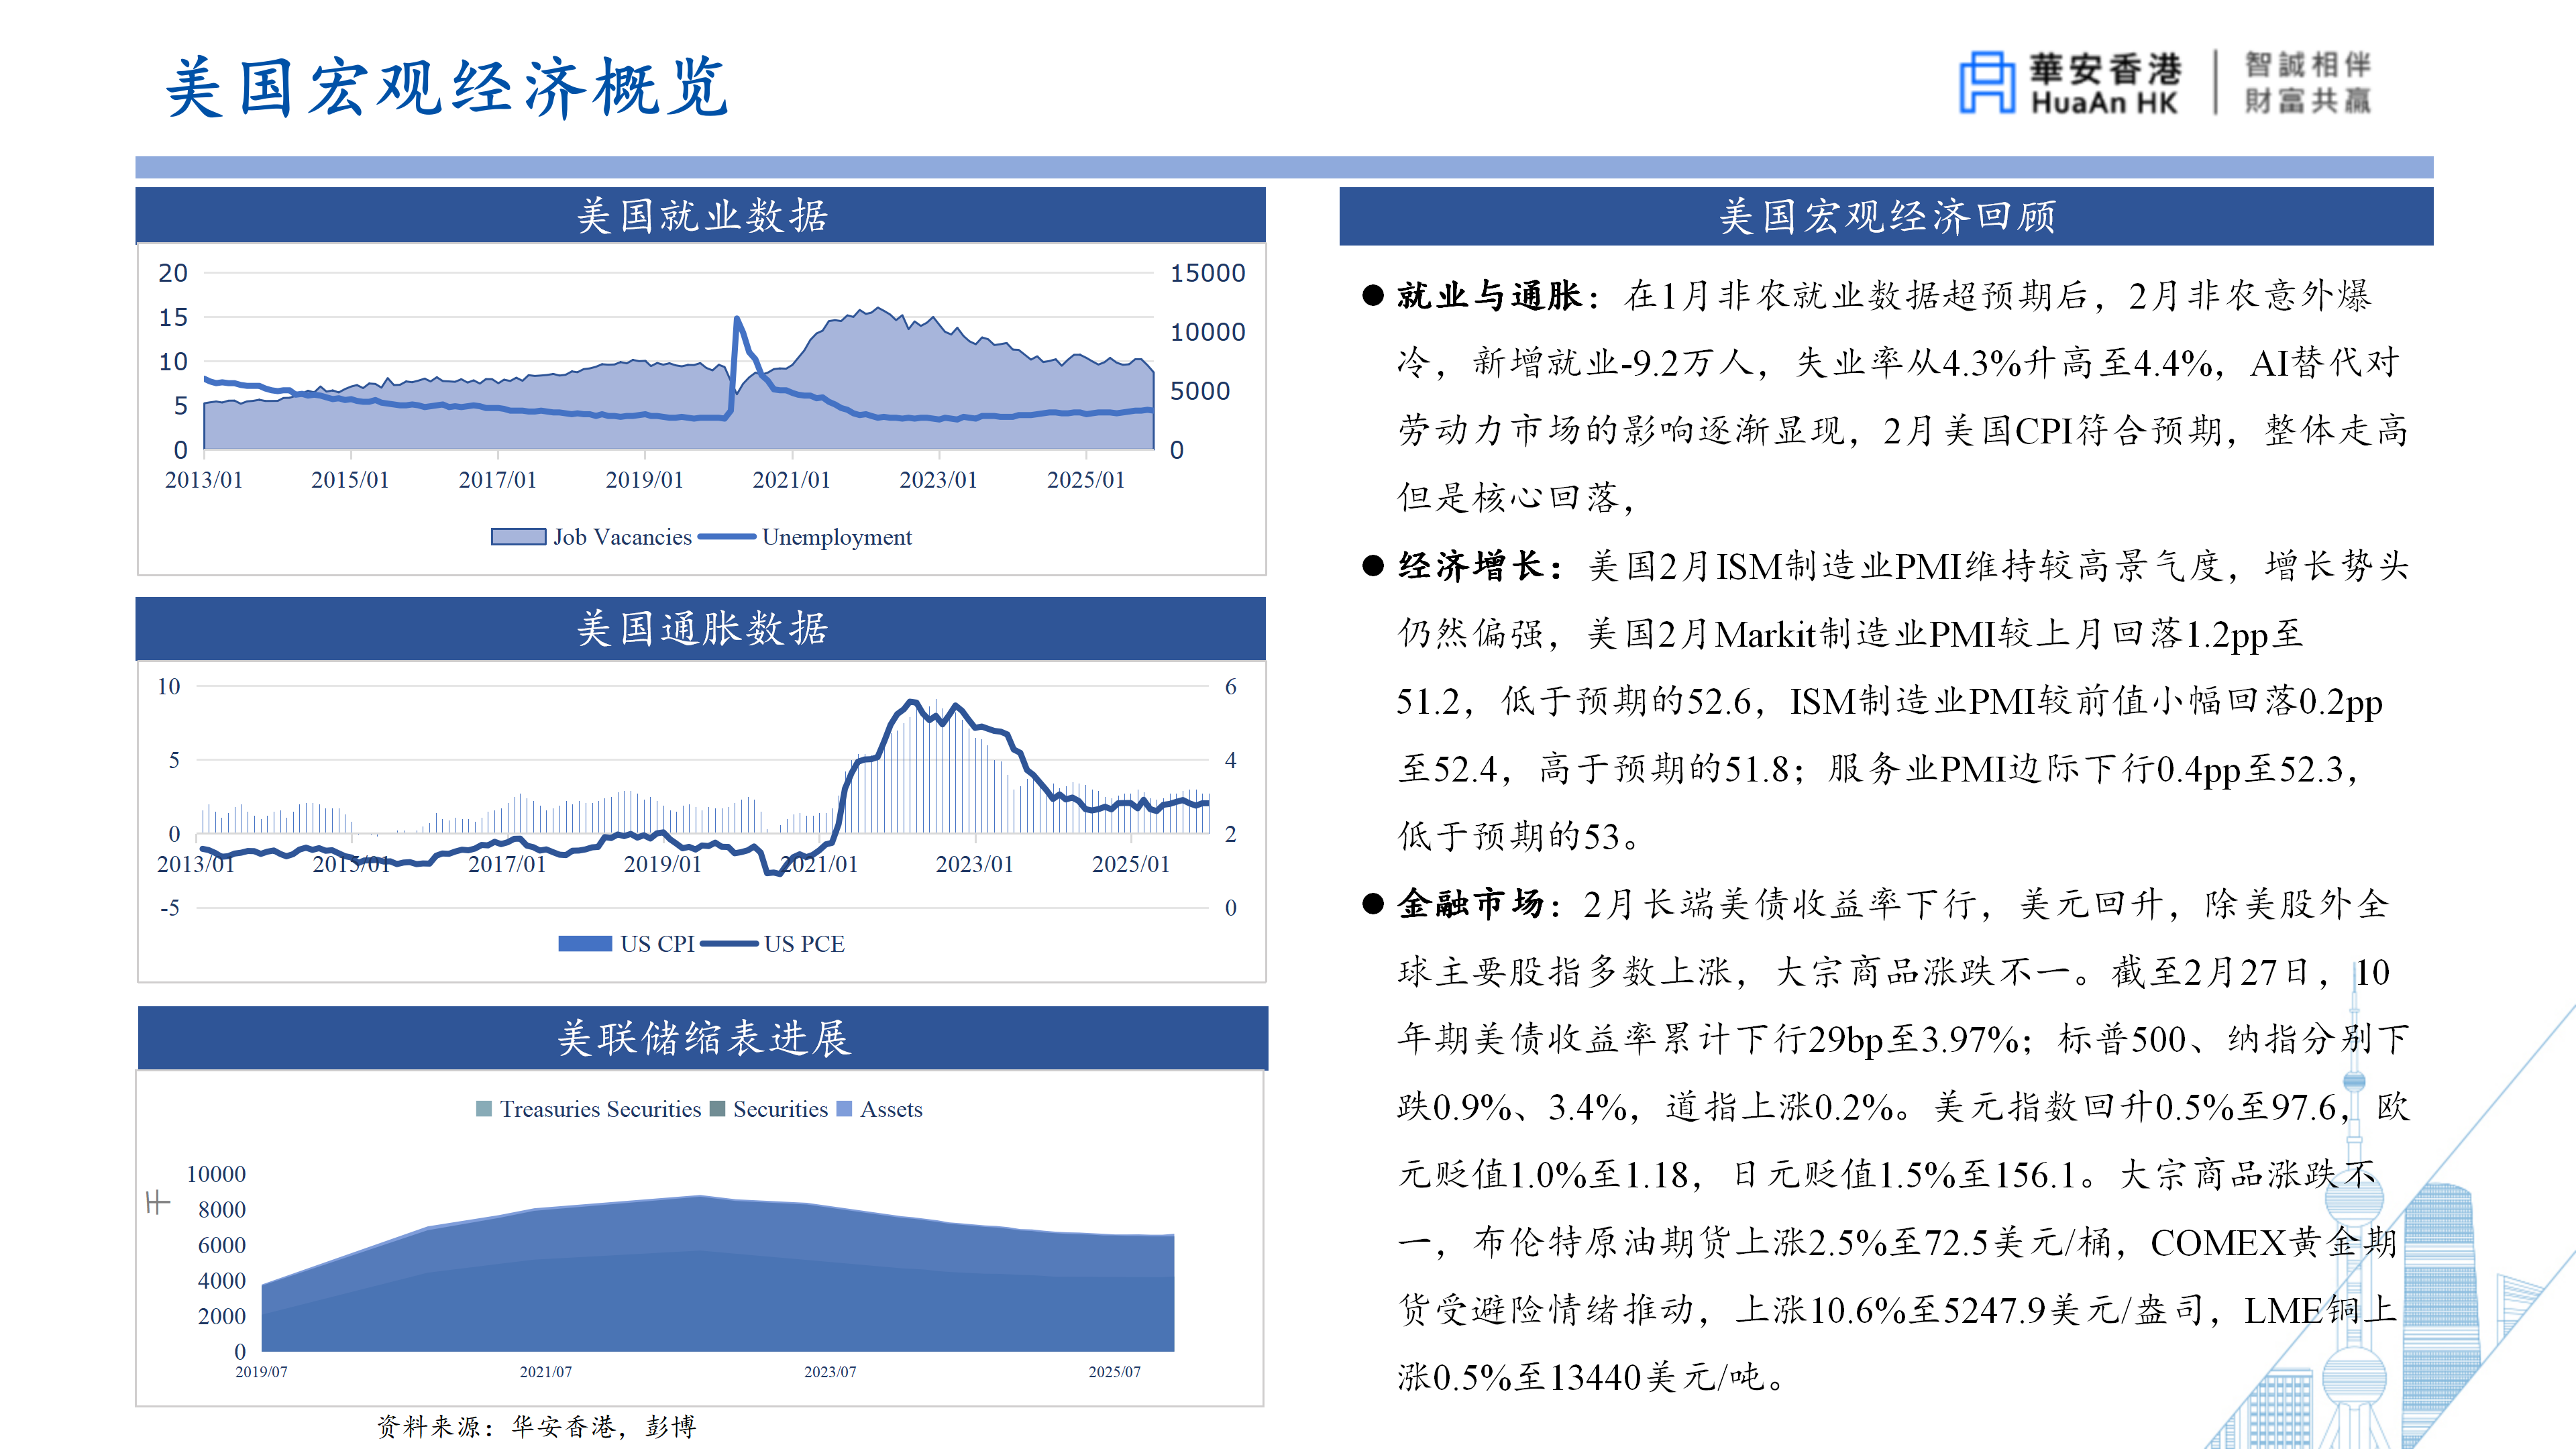
Task: Click the HuaAn HK logo icon
Action: tap(1986, 82)
